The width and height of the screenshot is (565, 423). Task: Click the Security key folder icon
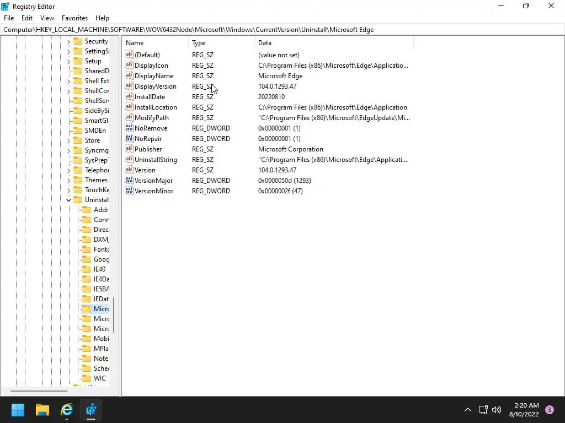[x=78, y=41]
